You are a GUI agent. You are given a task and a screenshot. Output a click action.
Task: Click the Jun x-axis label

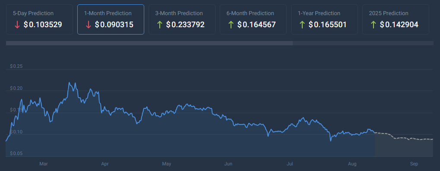[x=228, y=164]
